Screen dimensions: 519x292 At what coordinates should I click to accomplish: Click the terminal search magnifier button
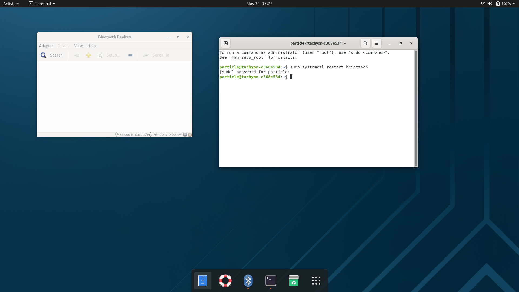[x=365, y=43]
